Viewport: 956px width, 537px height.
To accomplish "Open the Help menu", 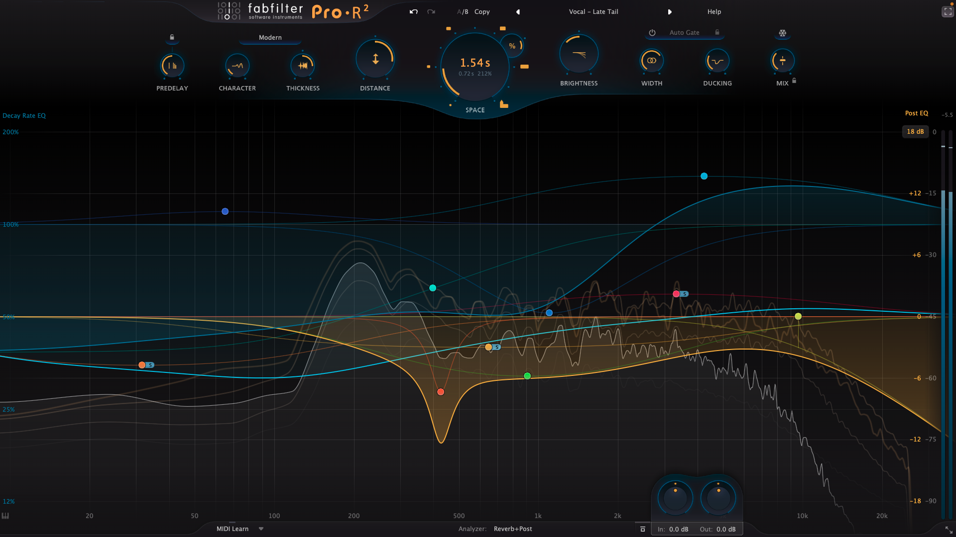I will [x=714, y=11].
